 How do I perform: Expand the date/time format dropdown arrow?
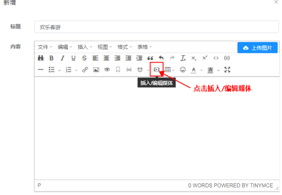[148, 71]
